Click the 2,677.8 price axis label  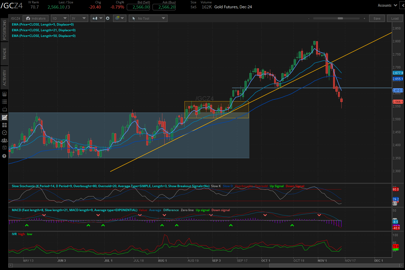pyautogui.click(x=398, y=73)
